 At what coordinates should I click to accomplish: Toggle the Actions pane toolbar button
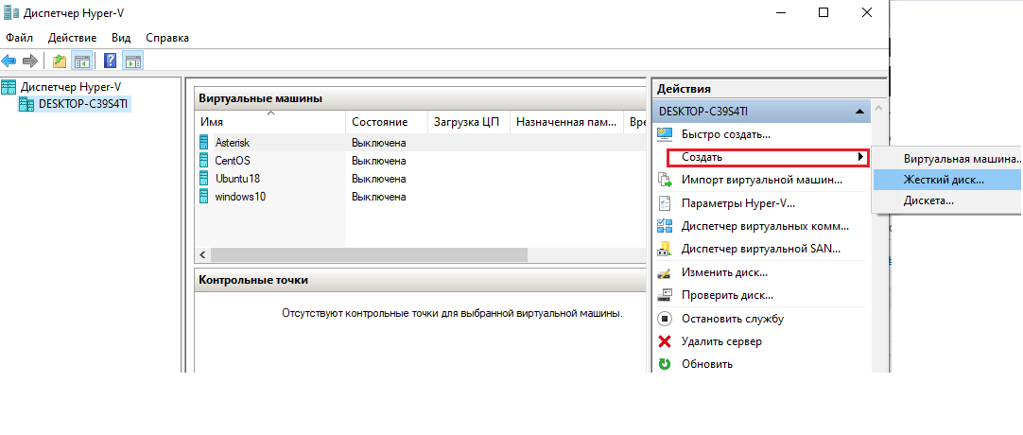[x=133, y=61]
